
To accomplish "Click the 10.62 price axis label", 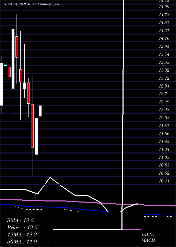I will tap(164, 173).
